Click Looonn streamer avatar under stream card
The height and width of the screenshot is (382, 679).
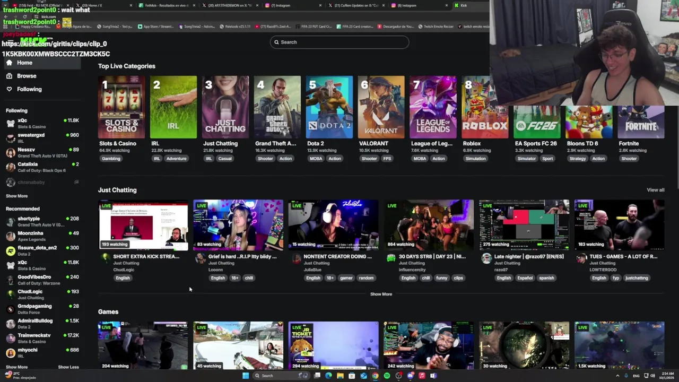point(200,258)
